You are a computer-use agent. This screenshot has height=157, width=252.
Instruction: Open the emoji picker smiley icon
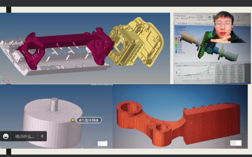tap(6, 136)
